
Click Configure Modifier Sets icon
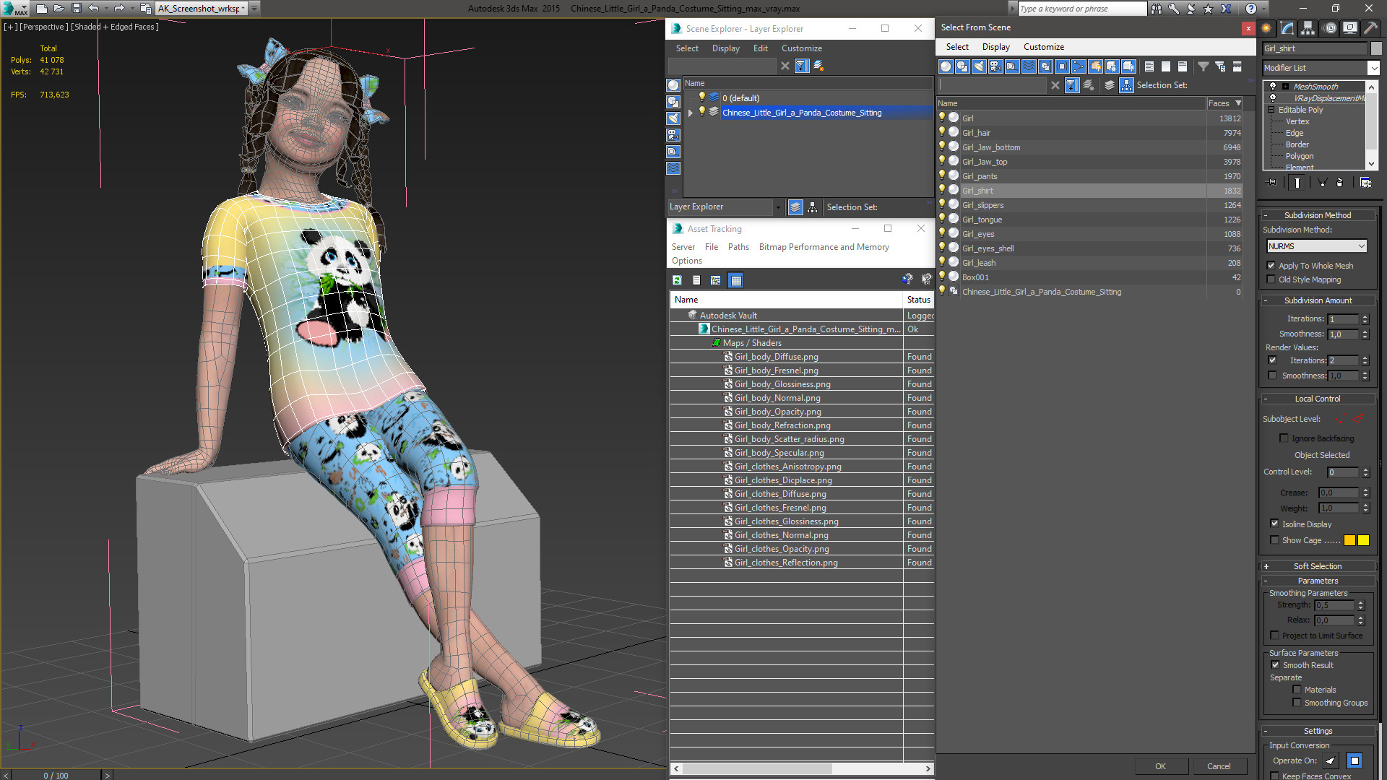tap(1365, 183)
